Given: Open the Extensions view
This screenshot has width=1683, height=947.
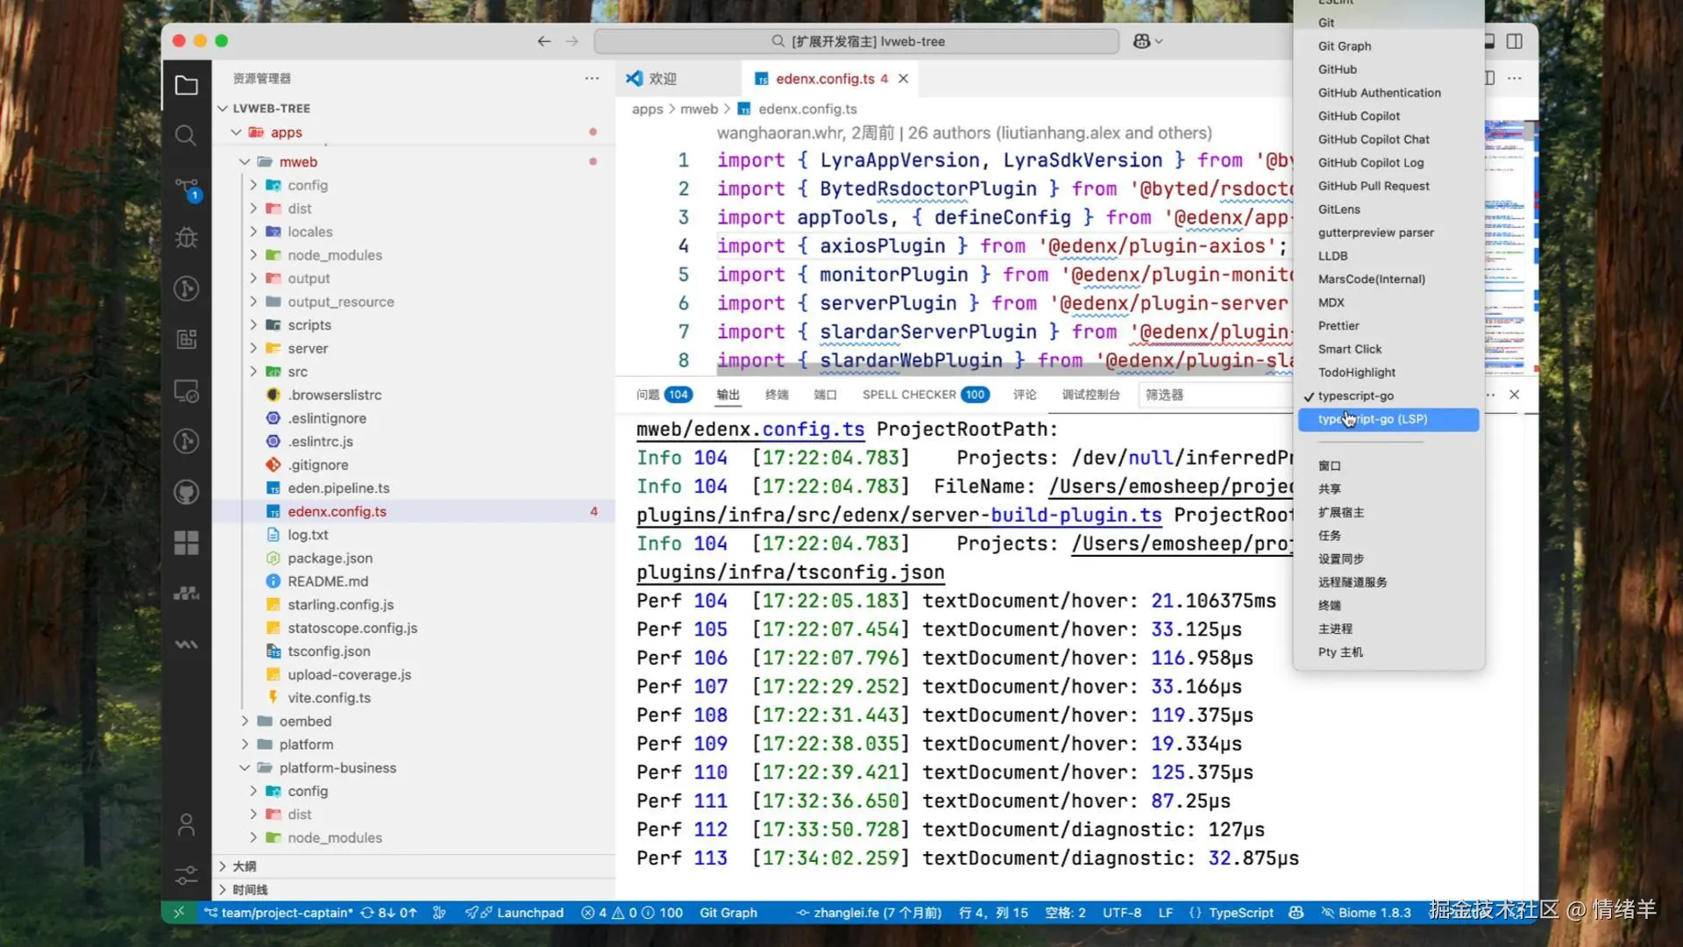Looking at the screenshot, I should (187, 543).
